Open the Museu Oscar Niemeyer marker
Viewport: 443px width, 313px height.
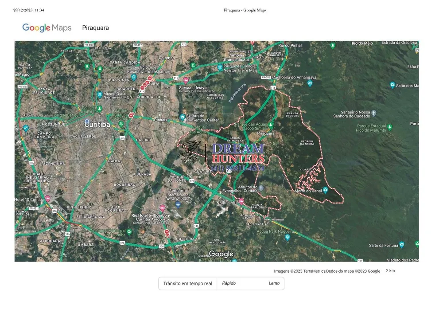(99, 95)
